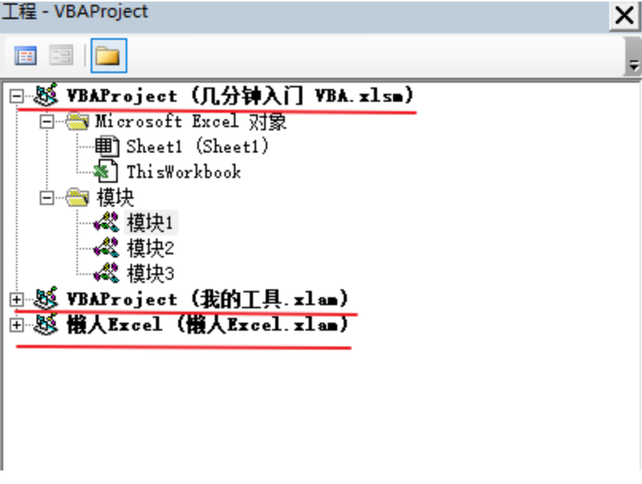642x484 pixels.
Task: Select the Microsoft Excel 对象 label
Action: tap(191, 122)
